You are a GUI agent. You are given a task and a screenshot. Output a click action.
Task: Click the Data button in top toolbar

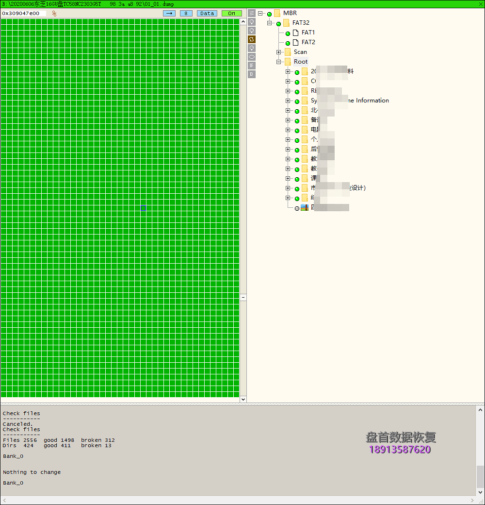tap(207, 13)
